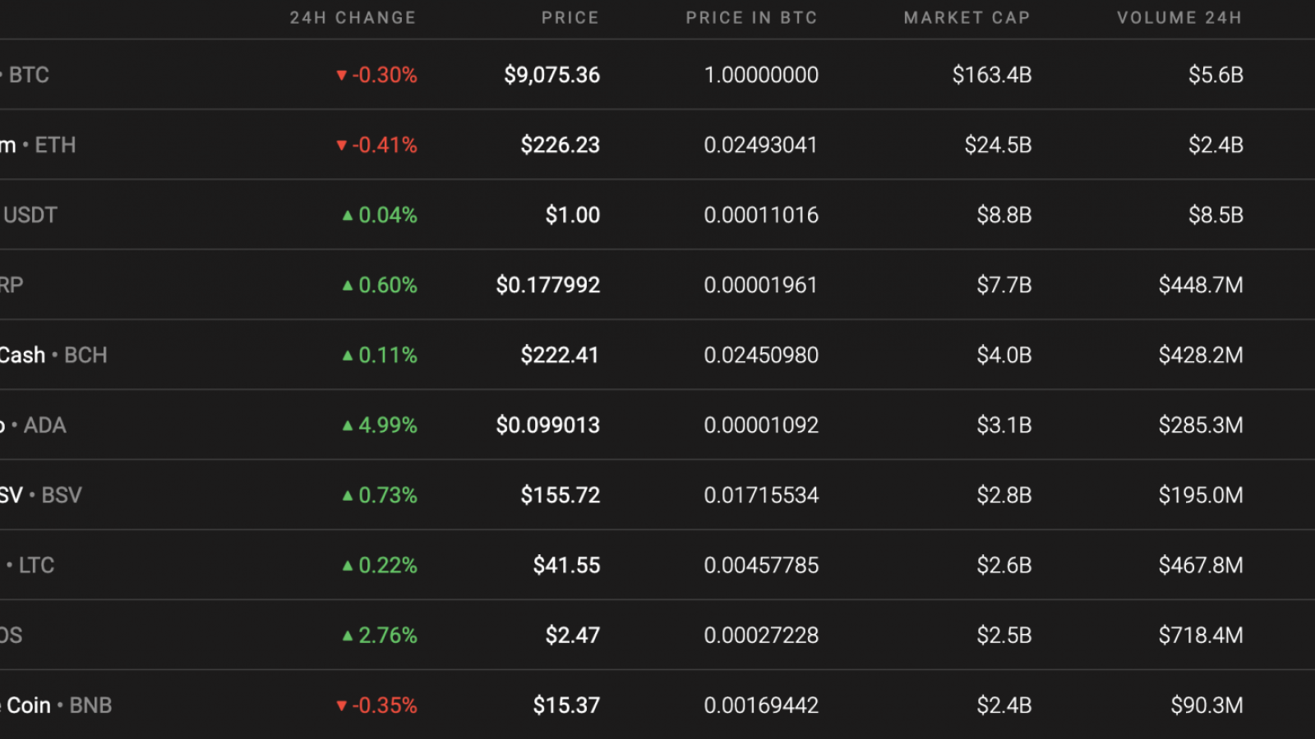This screenshot has height=739, width=1315.
Task: Click USDT 24h volume $8.5B
Action: point(1216,215)
